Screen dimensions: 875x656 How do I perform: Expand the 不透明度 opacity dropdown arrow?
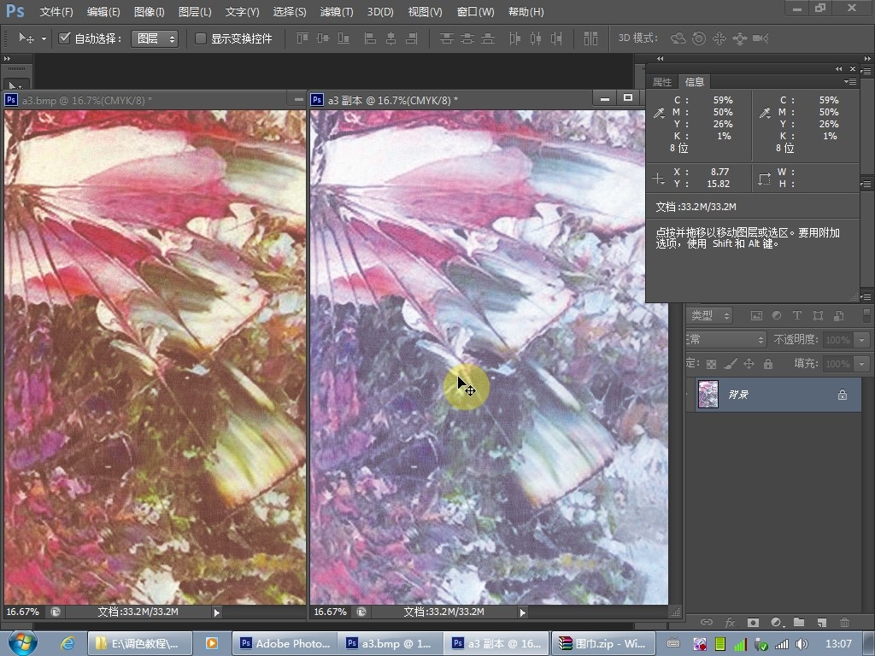(860, 340)
